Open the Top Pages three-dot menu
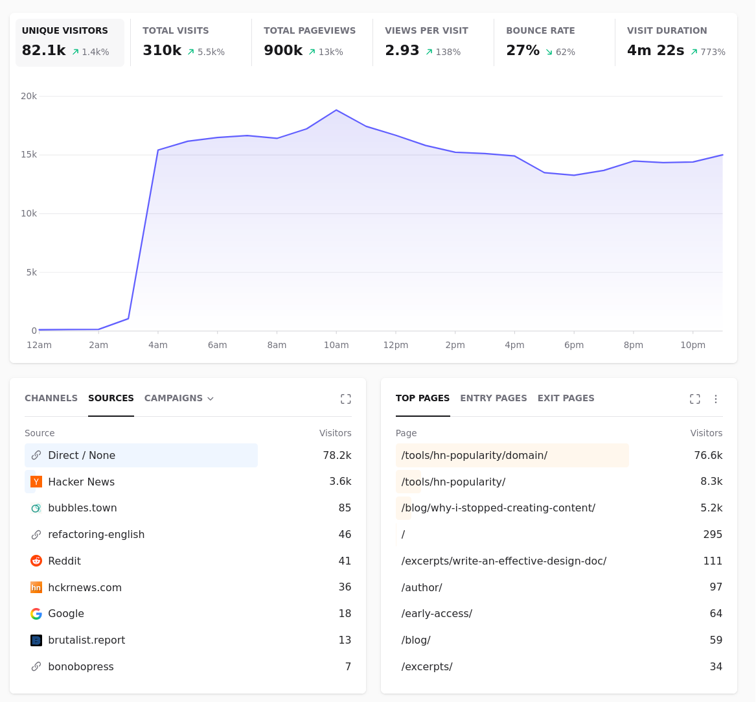756x702 pixels. click(x=716, y=399)
